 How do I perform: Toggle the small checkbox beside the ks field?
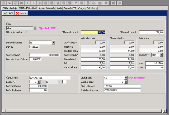click(x=64, y=82)
